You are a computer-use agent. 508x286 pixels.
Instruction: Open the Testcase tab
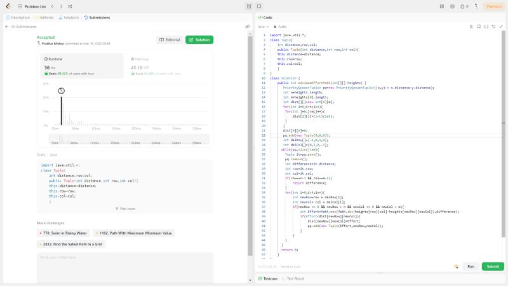pyautogui.click(x=268, y=278)
